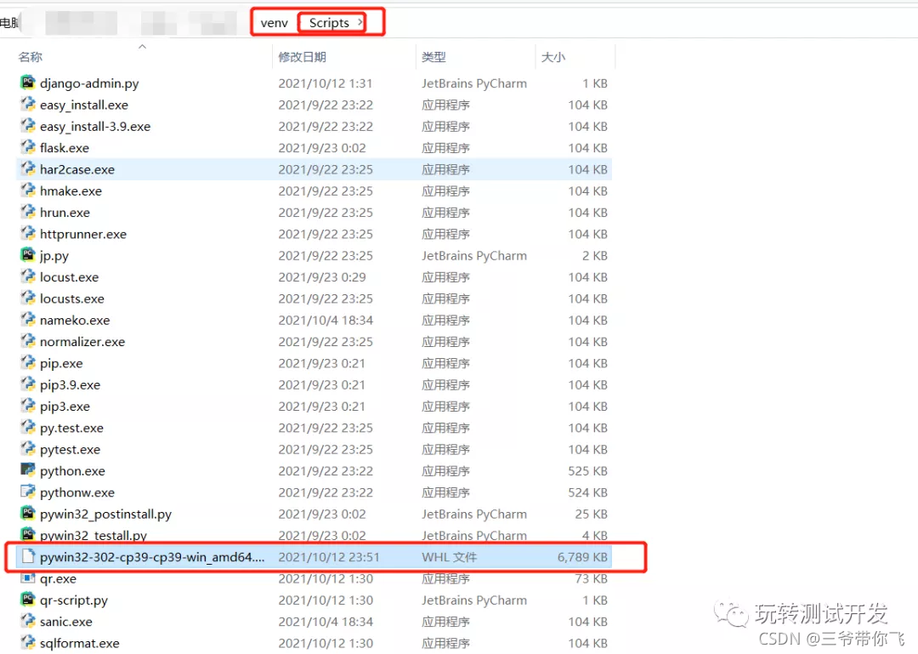Navigate to venv in the address bar
The width and height of the screenshot is (918, 654).
coord(273,23)
